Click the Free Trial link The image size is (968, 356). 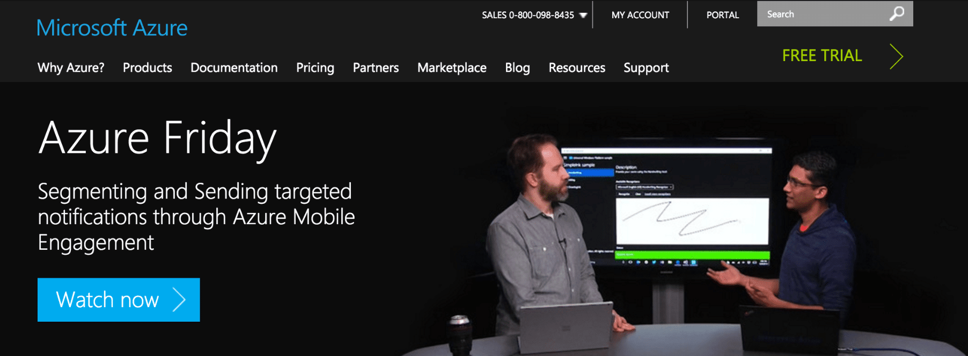point(822,56)
